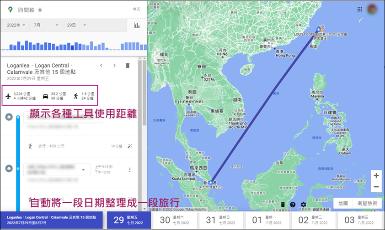Click the first home place marker
Image resolution: width=385 pixels, height=230 pixels.
9,117
